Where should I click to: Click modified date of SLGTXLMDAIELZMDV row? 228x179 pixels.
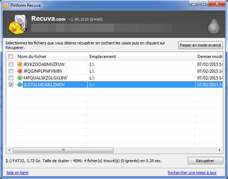(210, 84)
